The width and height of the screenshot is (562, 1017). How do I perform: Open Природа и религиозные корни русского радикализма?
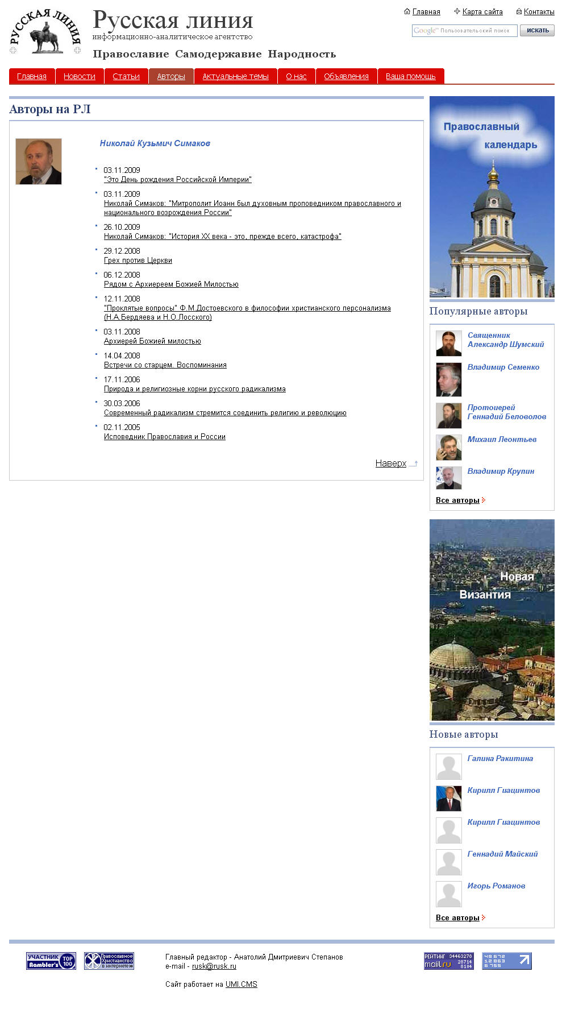(x=195, y=389)
